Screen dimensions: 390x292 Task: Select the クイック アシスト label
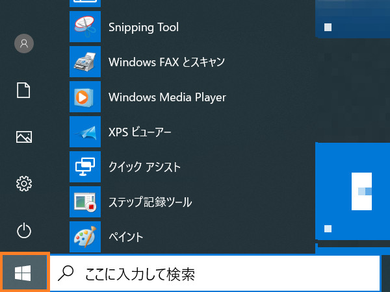pos(144,167)
